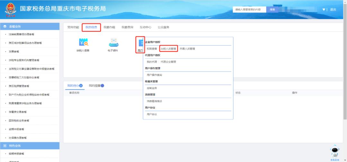Choose 用户操作查询 from the menu
Image resolution: width=347 pixels, height=162 pixels.
click(155, 75)
